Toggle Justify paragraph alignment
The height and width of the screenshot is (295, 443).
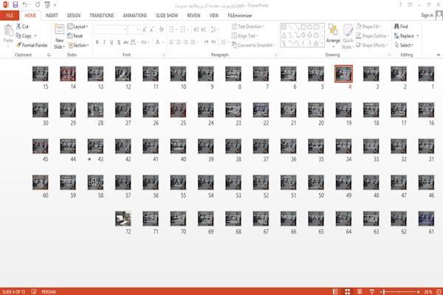[193, 42]
